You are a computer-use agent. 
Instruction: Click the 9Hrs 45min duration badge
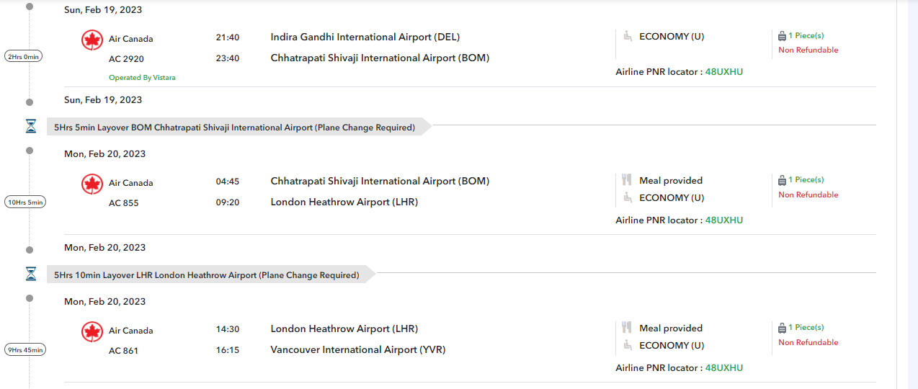tap(25, 350)
